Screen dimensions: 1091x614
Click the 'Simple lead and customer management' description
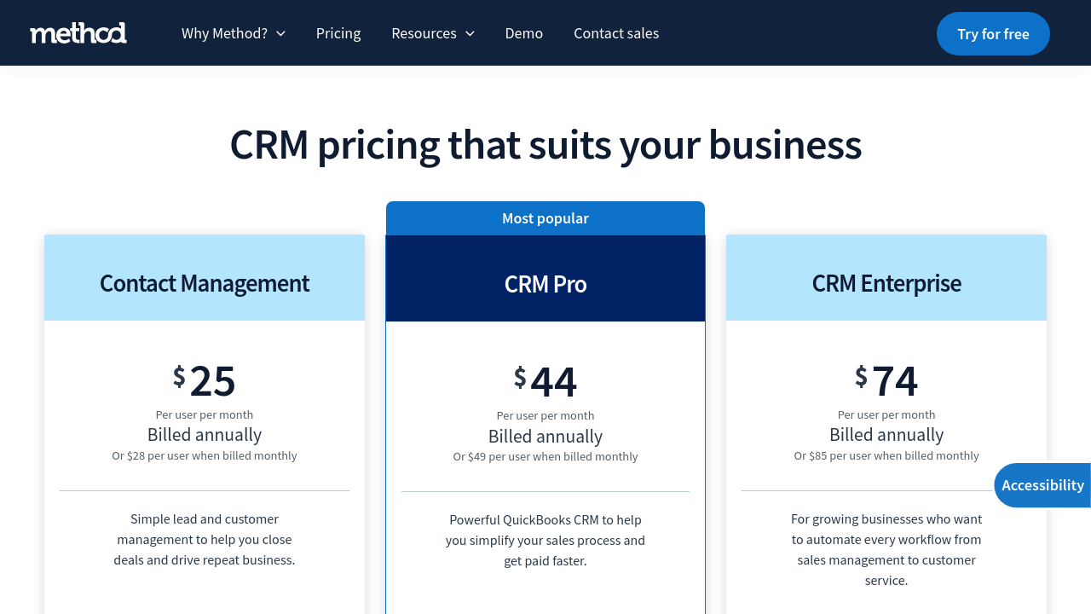[205, 539]
